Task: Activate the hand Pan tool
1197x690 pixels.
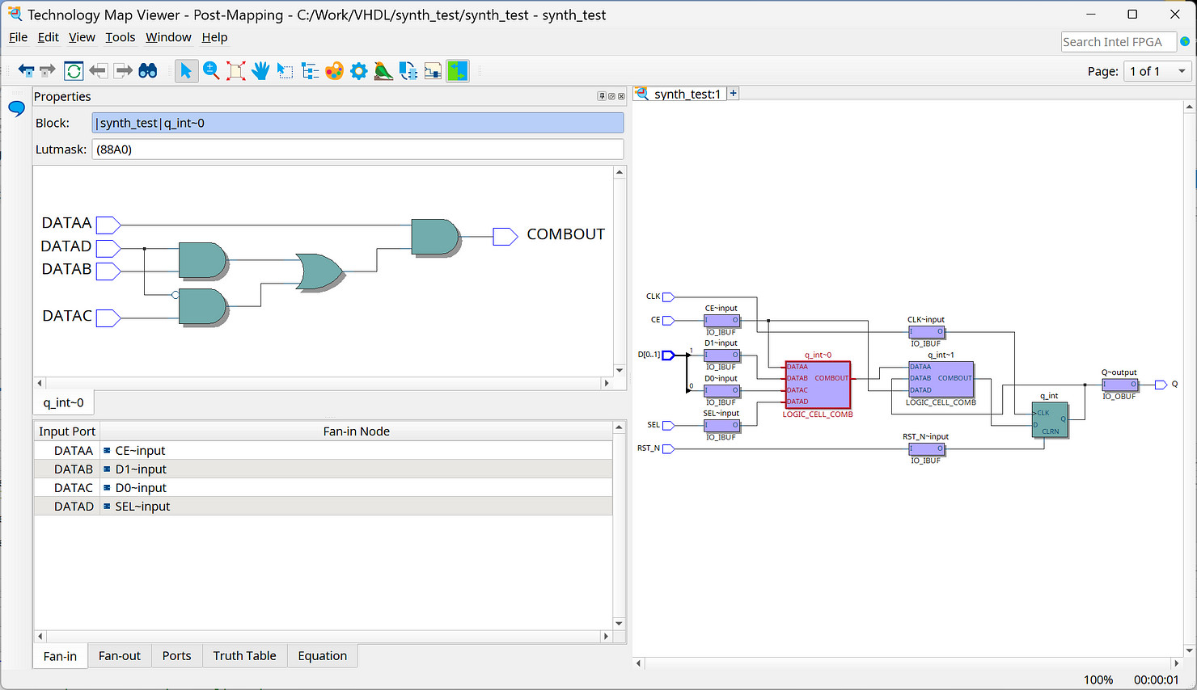Action: (260, 71)
